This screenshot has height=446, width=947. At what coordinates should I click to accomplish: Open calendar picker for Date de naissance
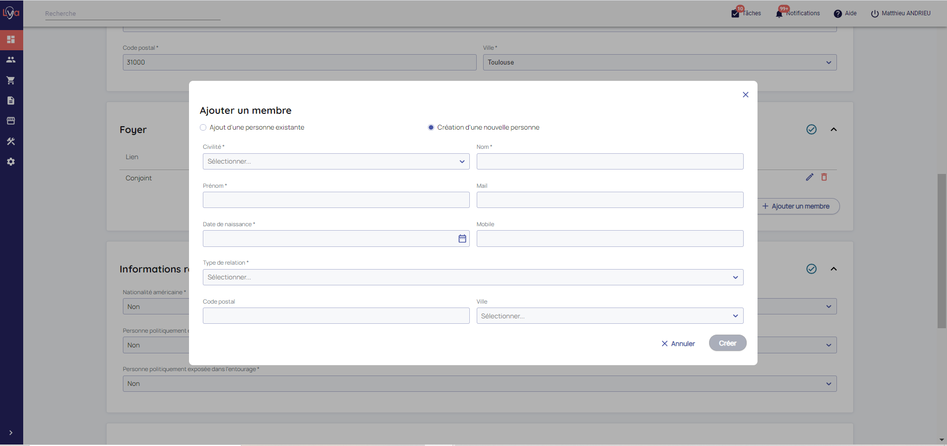click(462, 239)
